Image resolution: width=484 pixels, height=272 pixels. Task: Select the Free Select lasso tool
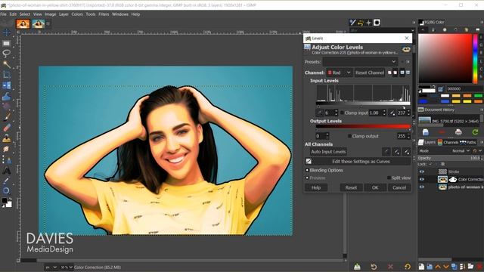(x=7, y=54)
